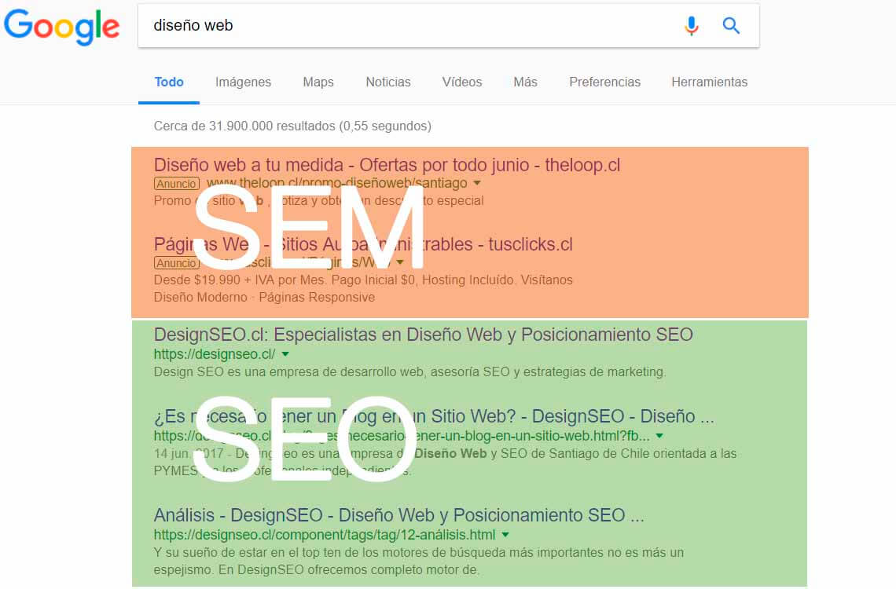This screenshot has width=896, height=589.
Task: Activate the voice search microphone icon
Action: (x=692, y=25)
